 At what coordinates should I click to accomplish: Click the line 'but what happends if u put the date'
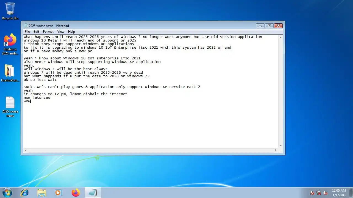click(87, 76)
